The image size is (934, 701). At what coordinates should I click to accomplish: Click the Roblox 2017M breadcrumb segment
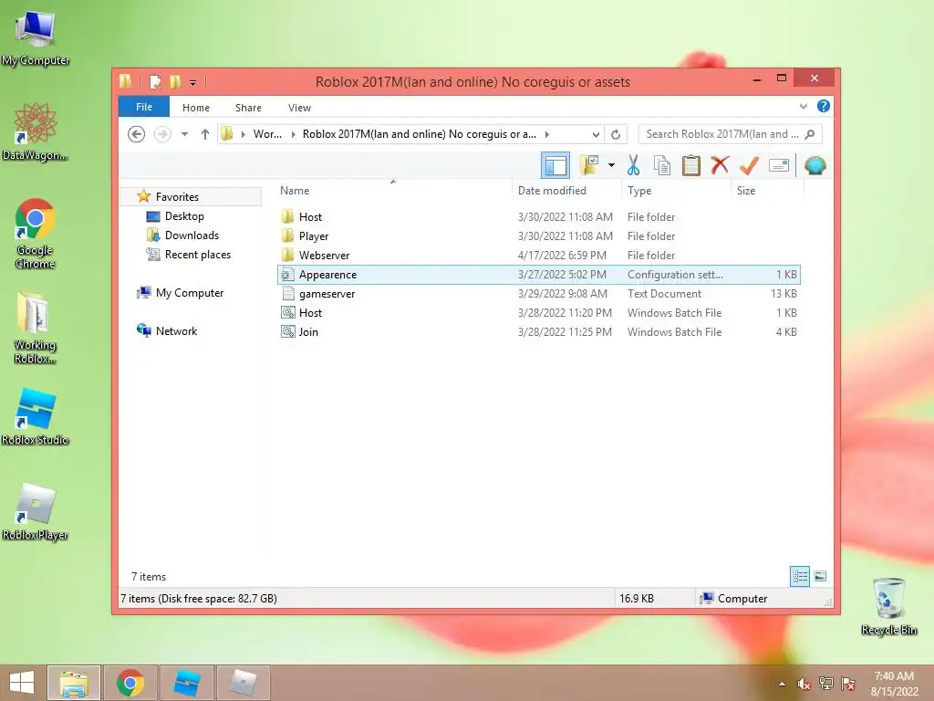420,134
